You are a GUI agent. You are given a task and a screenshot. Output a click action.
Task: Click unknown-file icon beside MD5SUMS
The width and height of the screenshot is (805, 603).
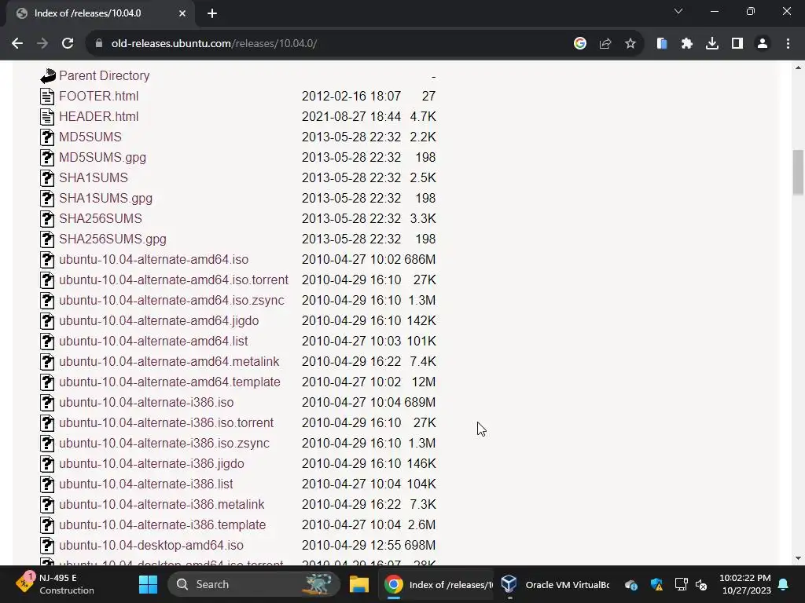(47, 137)
